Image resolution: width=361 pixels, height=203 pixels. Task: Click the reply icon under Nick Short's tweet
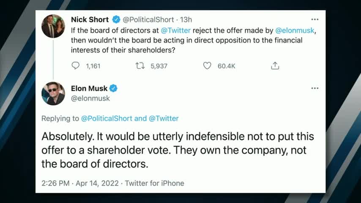click(x=76, y=66)
